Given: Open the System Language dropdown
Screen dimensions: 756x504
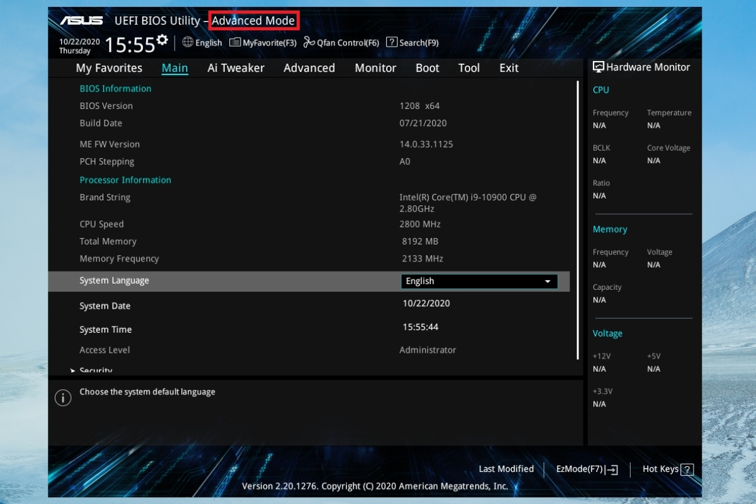Looking at the screenshot, I should coord(479,281).
